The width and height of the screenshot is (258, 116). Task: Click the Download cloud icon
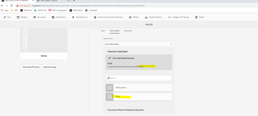point(35,17)
